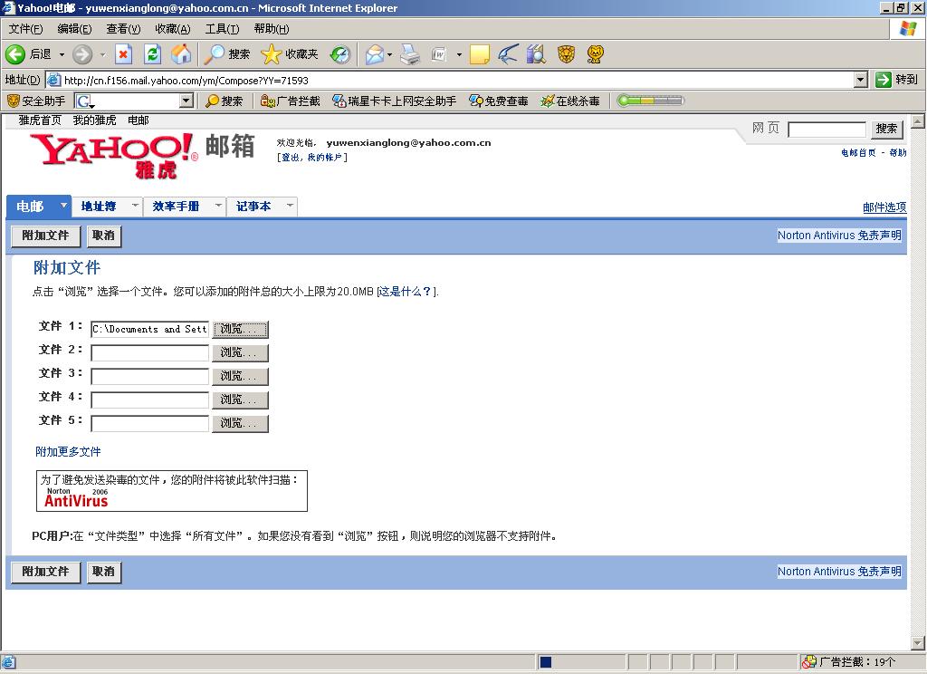
Task: Click the grey Forward arrow icon
Action: [x=82, y=54]
